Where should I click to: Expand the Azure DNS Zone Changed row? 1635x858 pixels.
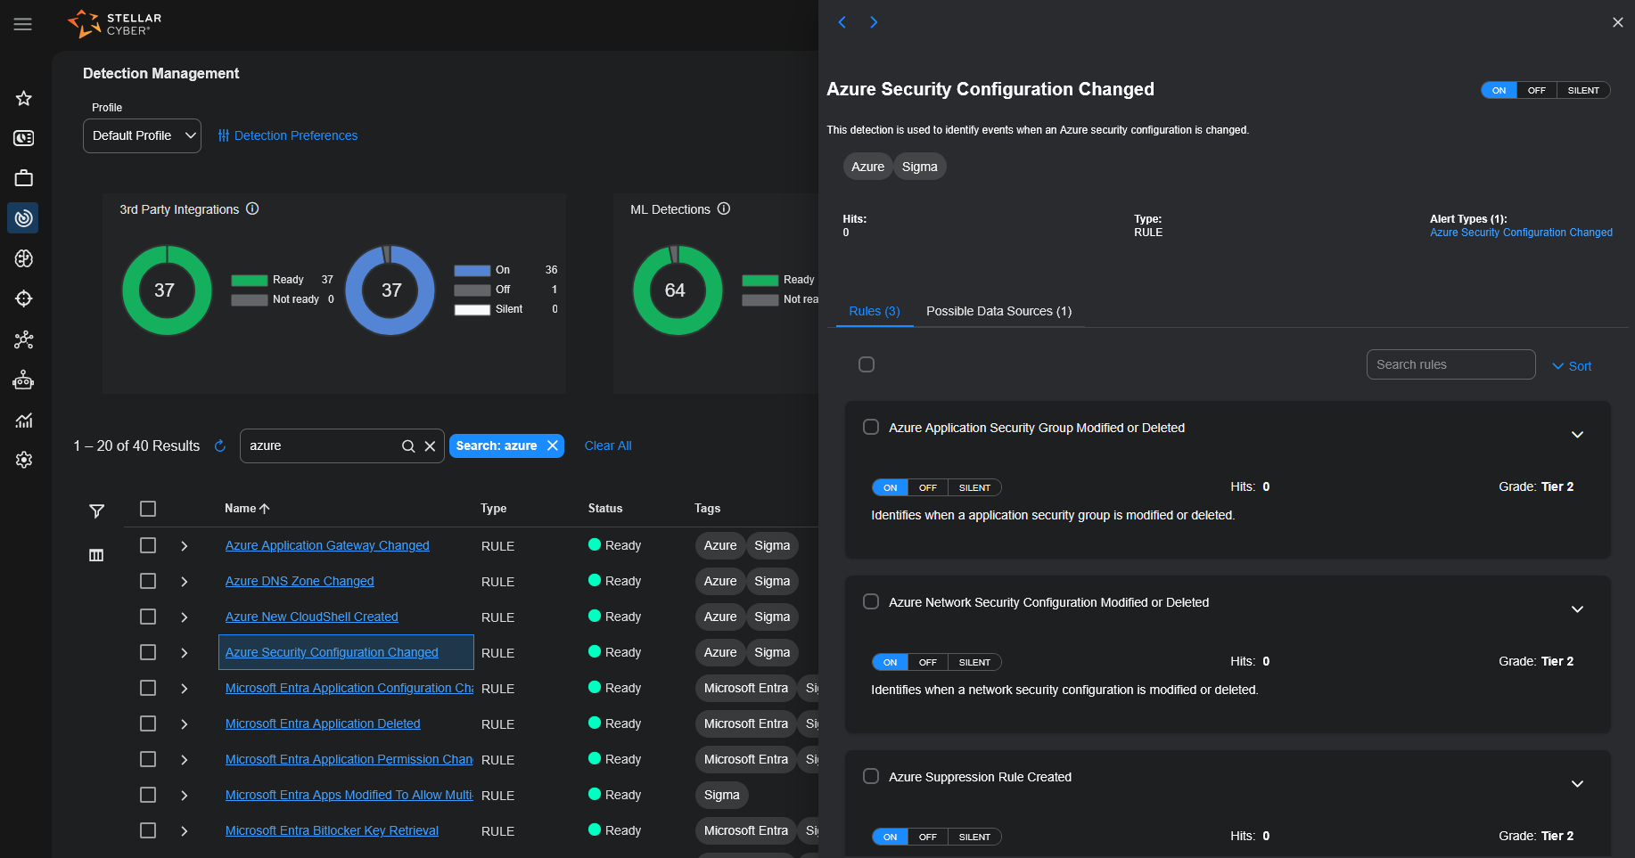pyautogui.click(x=185, y=581)
